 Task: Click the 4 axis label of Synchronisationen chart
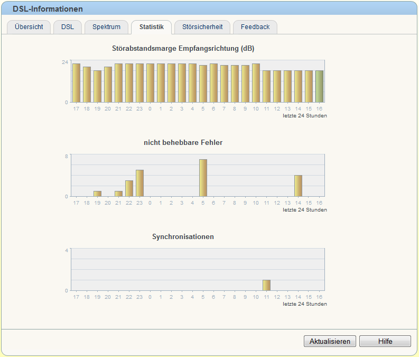(67, 250)
